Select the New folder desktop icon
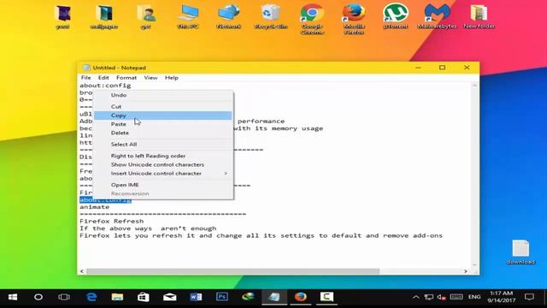This screenshot has width=547, height=308. click(479, 17)
